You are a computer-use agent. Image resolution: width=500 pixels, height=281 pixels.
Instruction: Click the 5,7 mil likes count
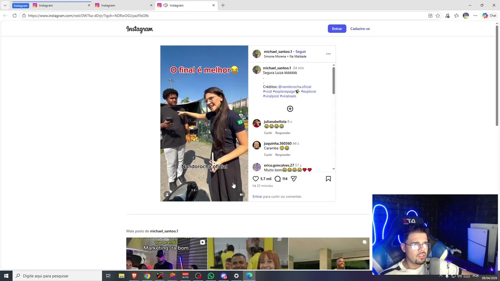(x=266, y=179)
